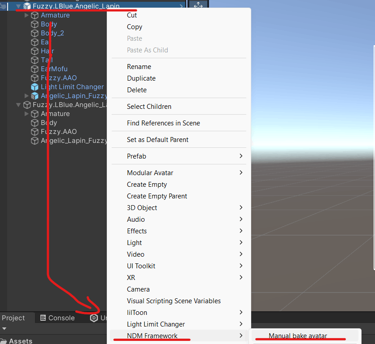375x344 pixels.
Task: Expand the blue Angelic_Lapin_Fuzzy item
Action: [x=26, y=96]
